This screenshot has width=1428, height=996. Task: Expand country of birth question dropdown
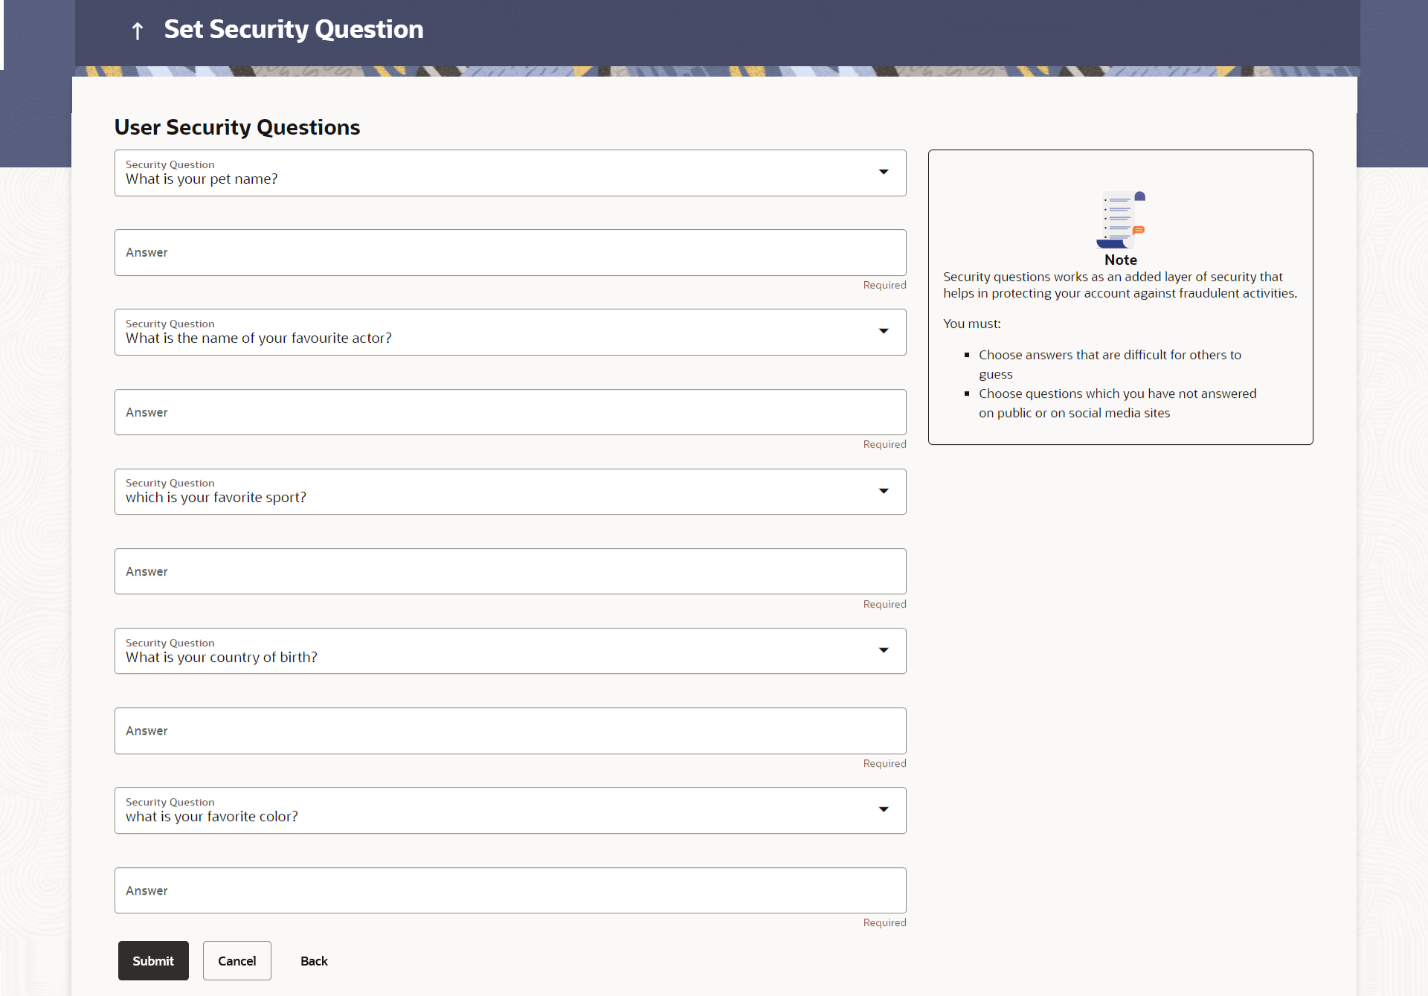884,651
